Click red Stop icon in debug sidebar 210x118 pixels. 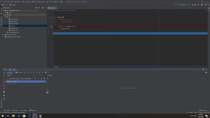pyautogui.click(x=4, y=82)
